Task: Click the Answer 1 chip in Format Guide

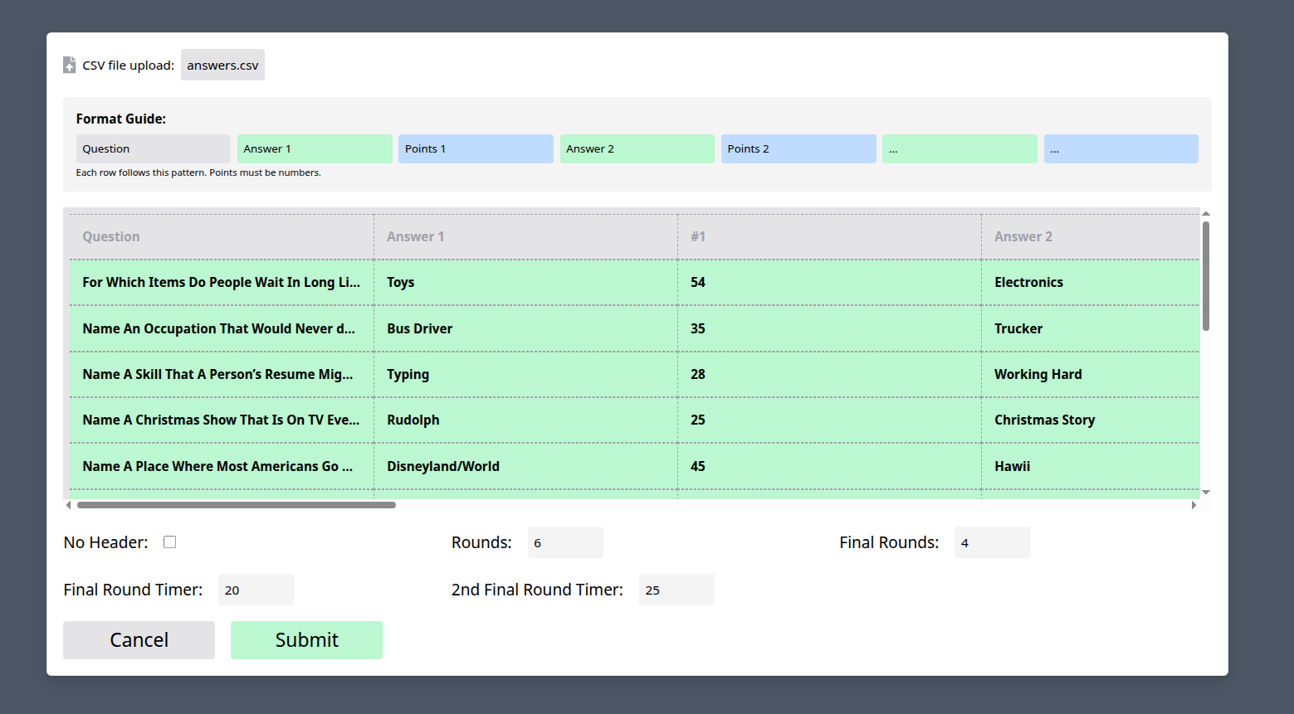Action: tap(314, 148)
